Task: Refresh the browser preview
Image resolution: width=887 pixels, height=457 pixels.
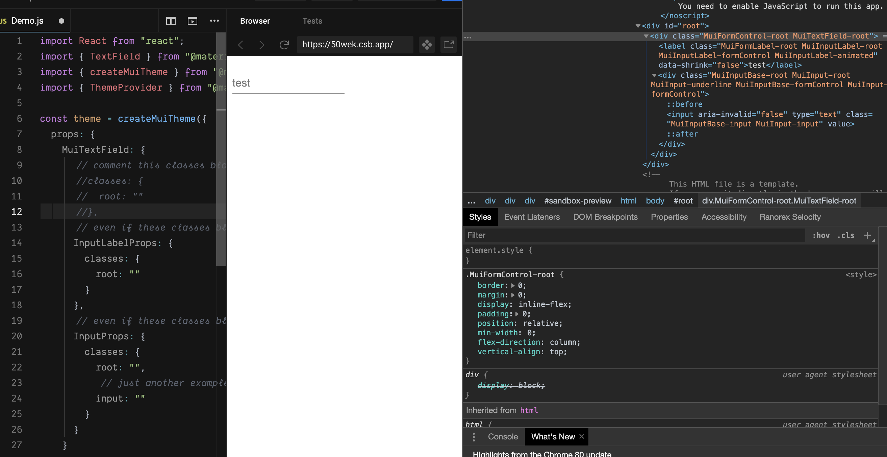Action: [284, 45]
